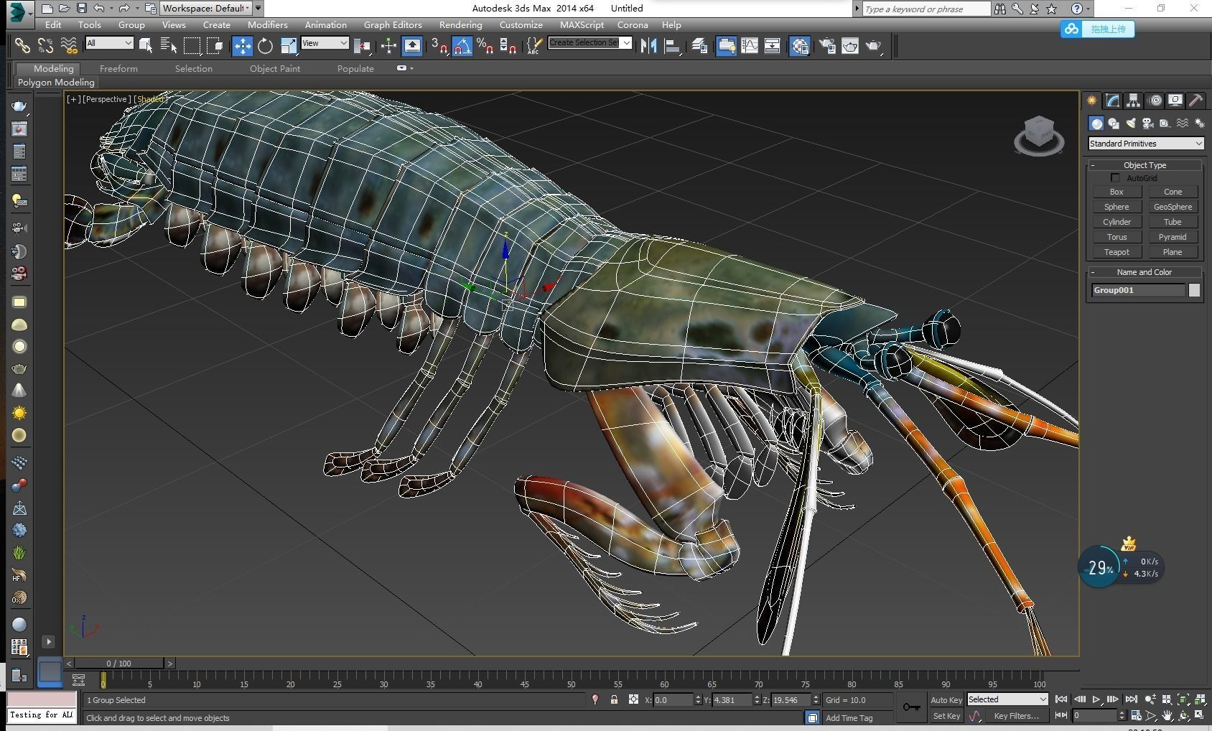The height and width of the screenshot is (731, 1212).
Task: Click the Bind to Space Warp icon
Action: [x=69, y=46]
